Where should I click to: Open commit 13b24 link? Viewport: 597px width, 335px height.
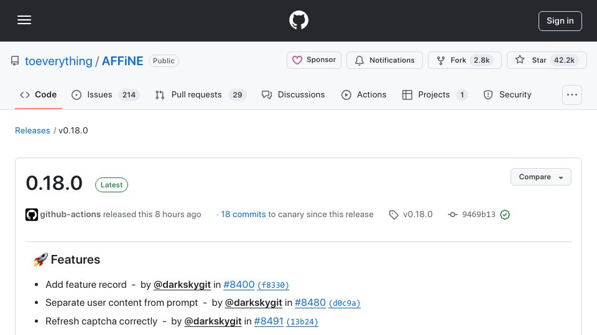[302, 322]
